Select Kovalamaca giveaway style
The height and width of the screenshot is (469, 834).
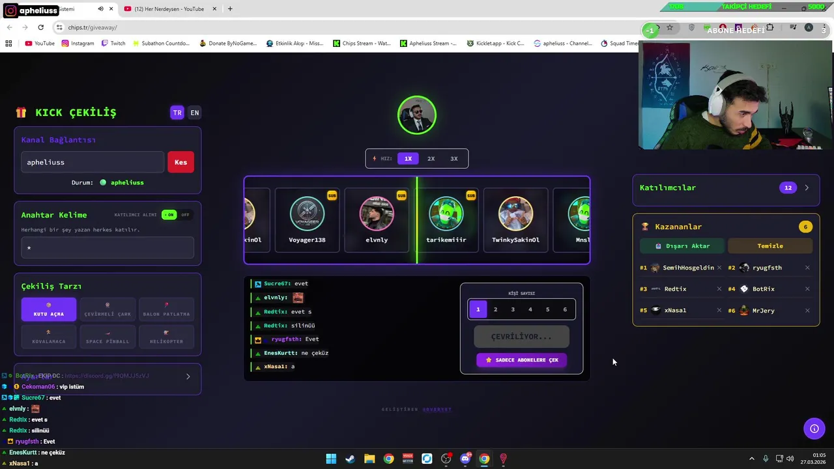click(x=49, y=337)
